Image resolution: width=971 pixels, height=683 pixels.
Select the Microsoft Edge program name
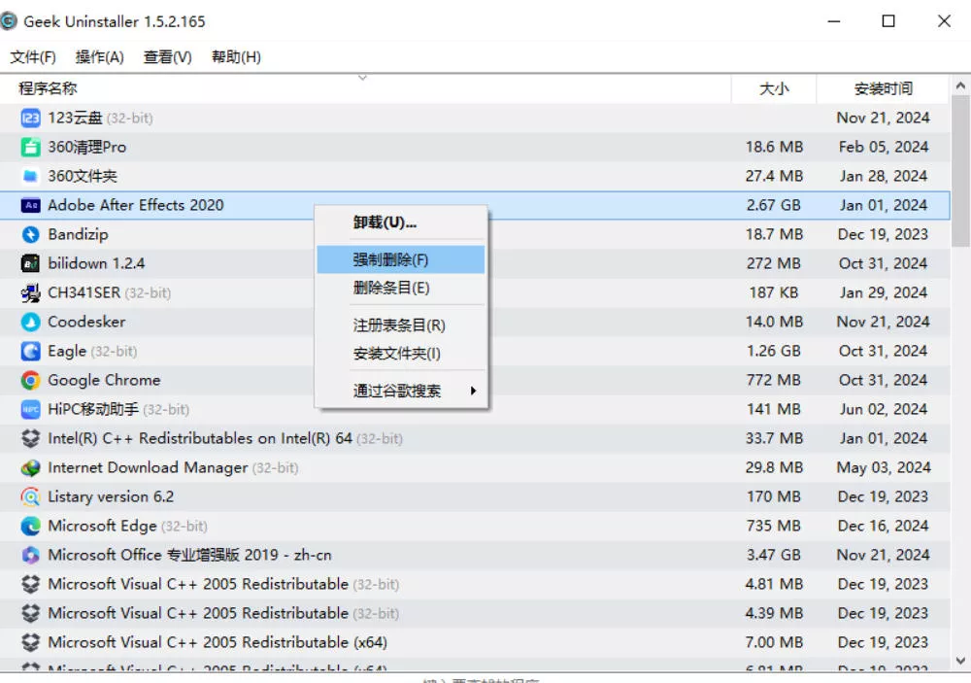[102, 526]
